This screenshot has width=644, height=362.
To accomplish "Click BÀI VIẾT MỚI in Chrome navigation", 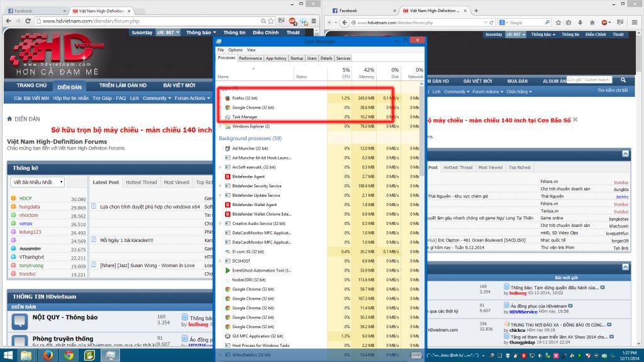I will click(x=179, y=85).
